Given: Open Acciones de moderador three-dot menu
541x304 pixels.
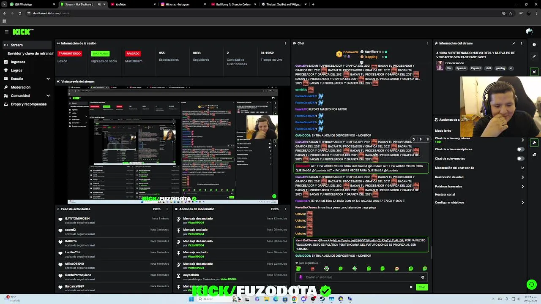Looking at the screenshot, I should tap(285, 209).
